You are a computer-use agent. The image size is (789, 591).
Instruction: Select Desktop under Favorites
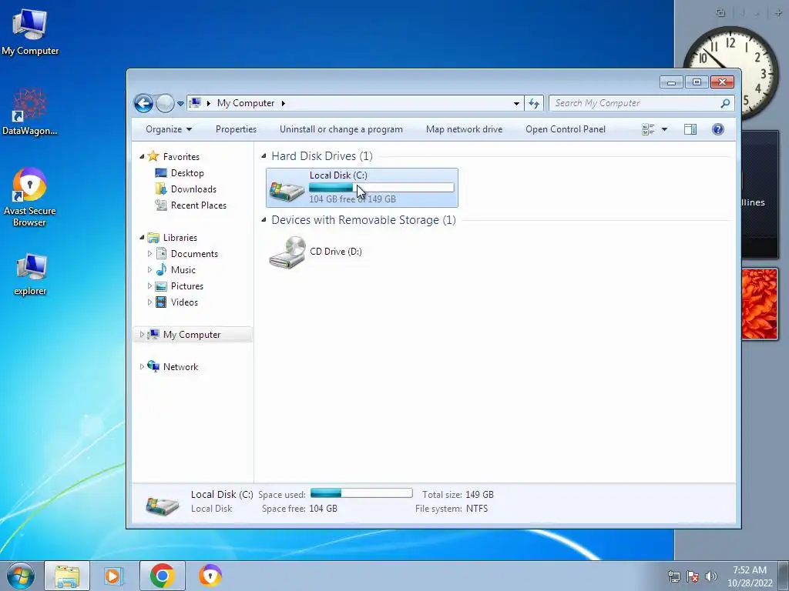click(x=187, y=173)
